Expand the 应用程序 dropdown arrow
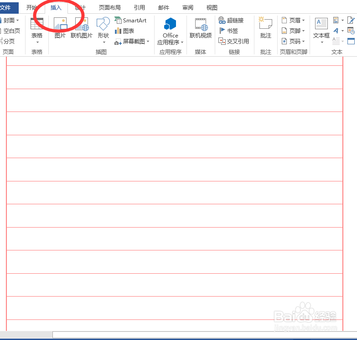The height and width of the screenshot is (340, 357). [x=182, y=42]
